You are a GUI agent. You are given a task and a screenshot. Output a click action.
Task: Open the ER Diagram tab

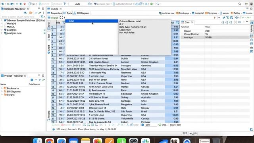point(81,13)
